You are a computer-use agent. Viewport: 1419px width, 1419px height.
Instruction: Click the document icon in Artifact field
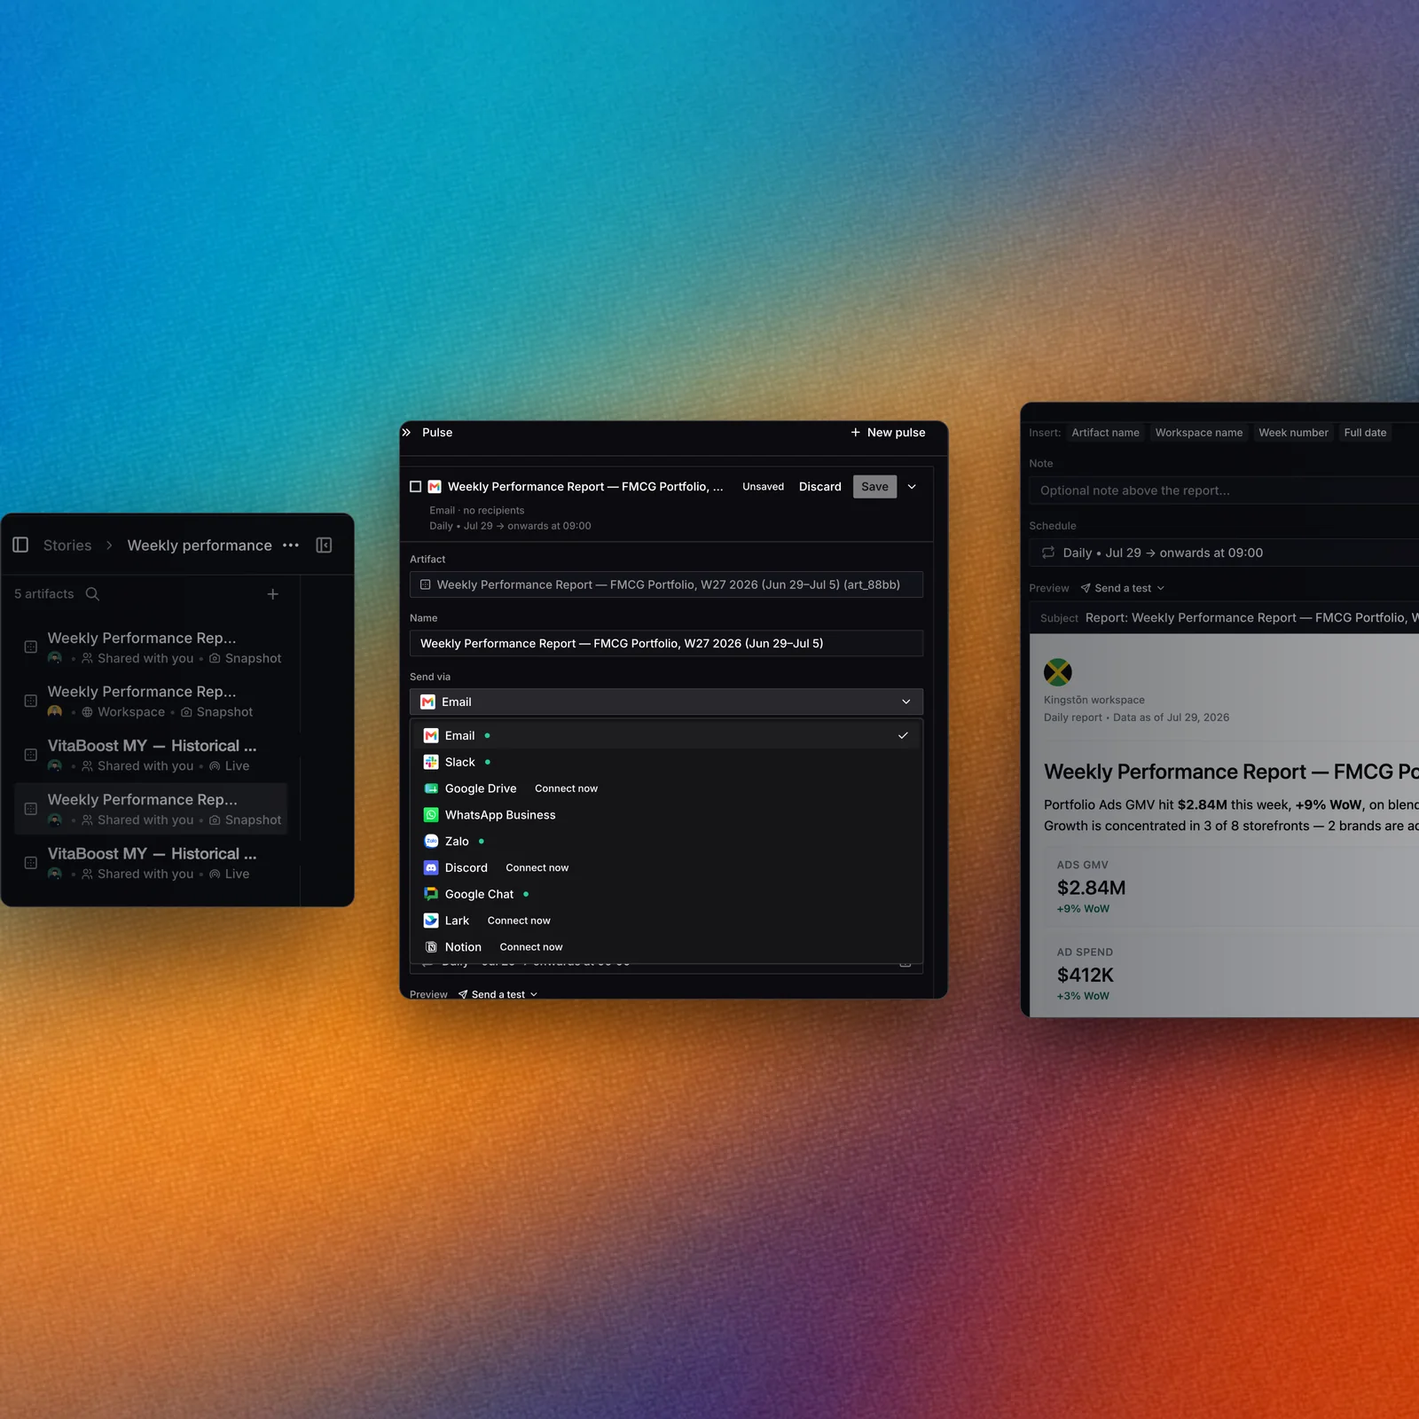[x=425, y=584]
